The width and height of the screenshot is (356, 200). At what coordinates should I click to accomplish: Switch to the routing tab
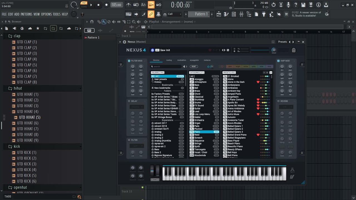pos(169,60)
